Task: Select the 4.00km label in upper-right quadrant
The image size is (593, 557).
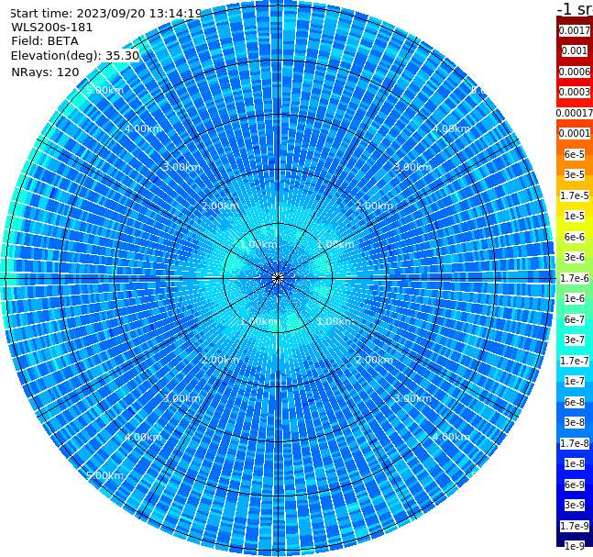Action: (451, 128)
